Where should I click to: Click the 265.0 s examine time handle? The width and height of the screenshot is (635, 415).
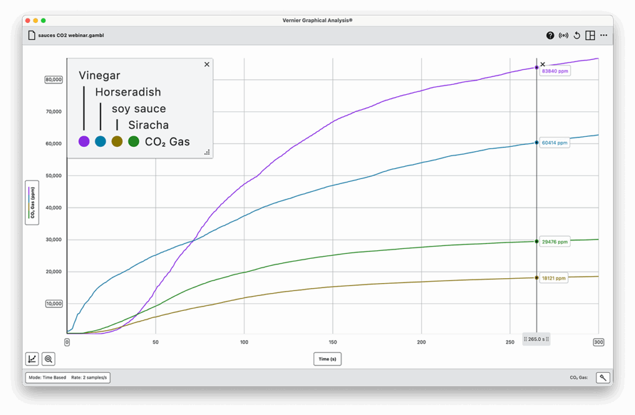536,339
